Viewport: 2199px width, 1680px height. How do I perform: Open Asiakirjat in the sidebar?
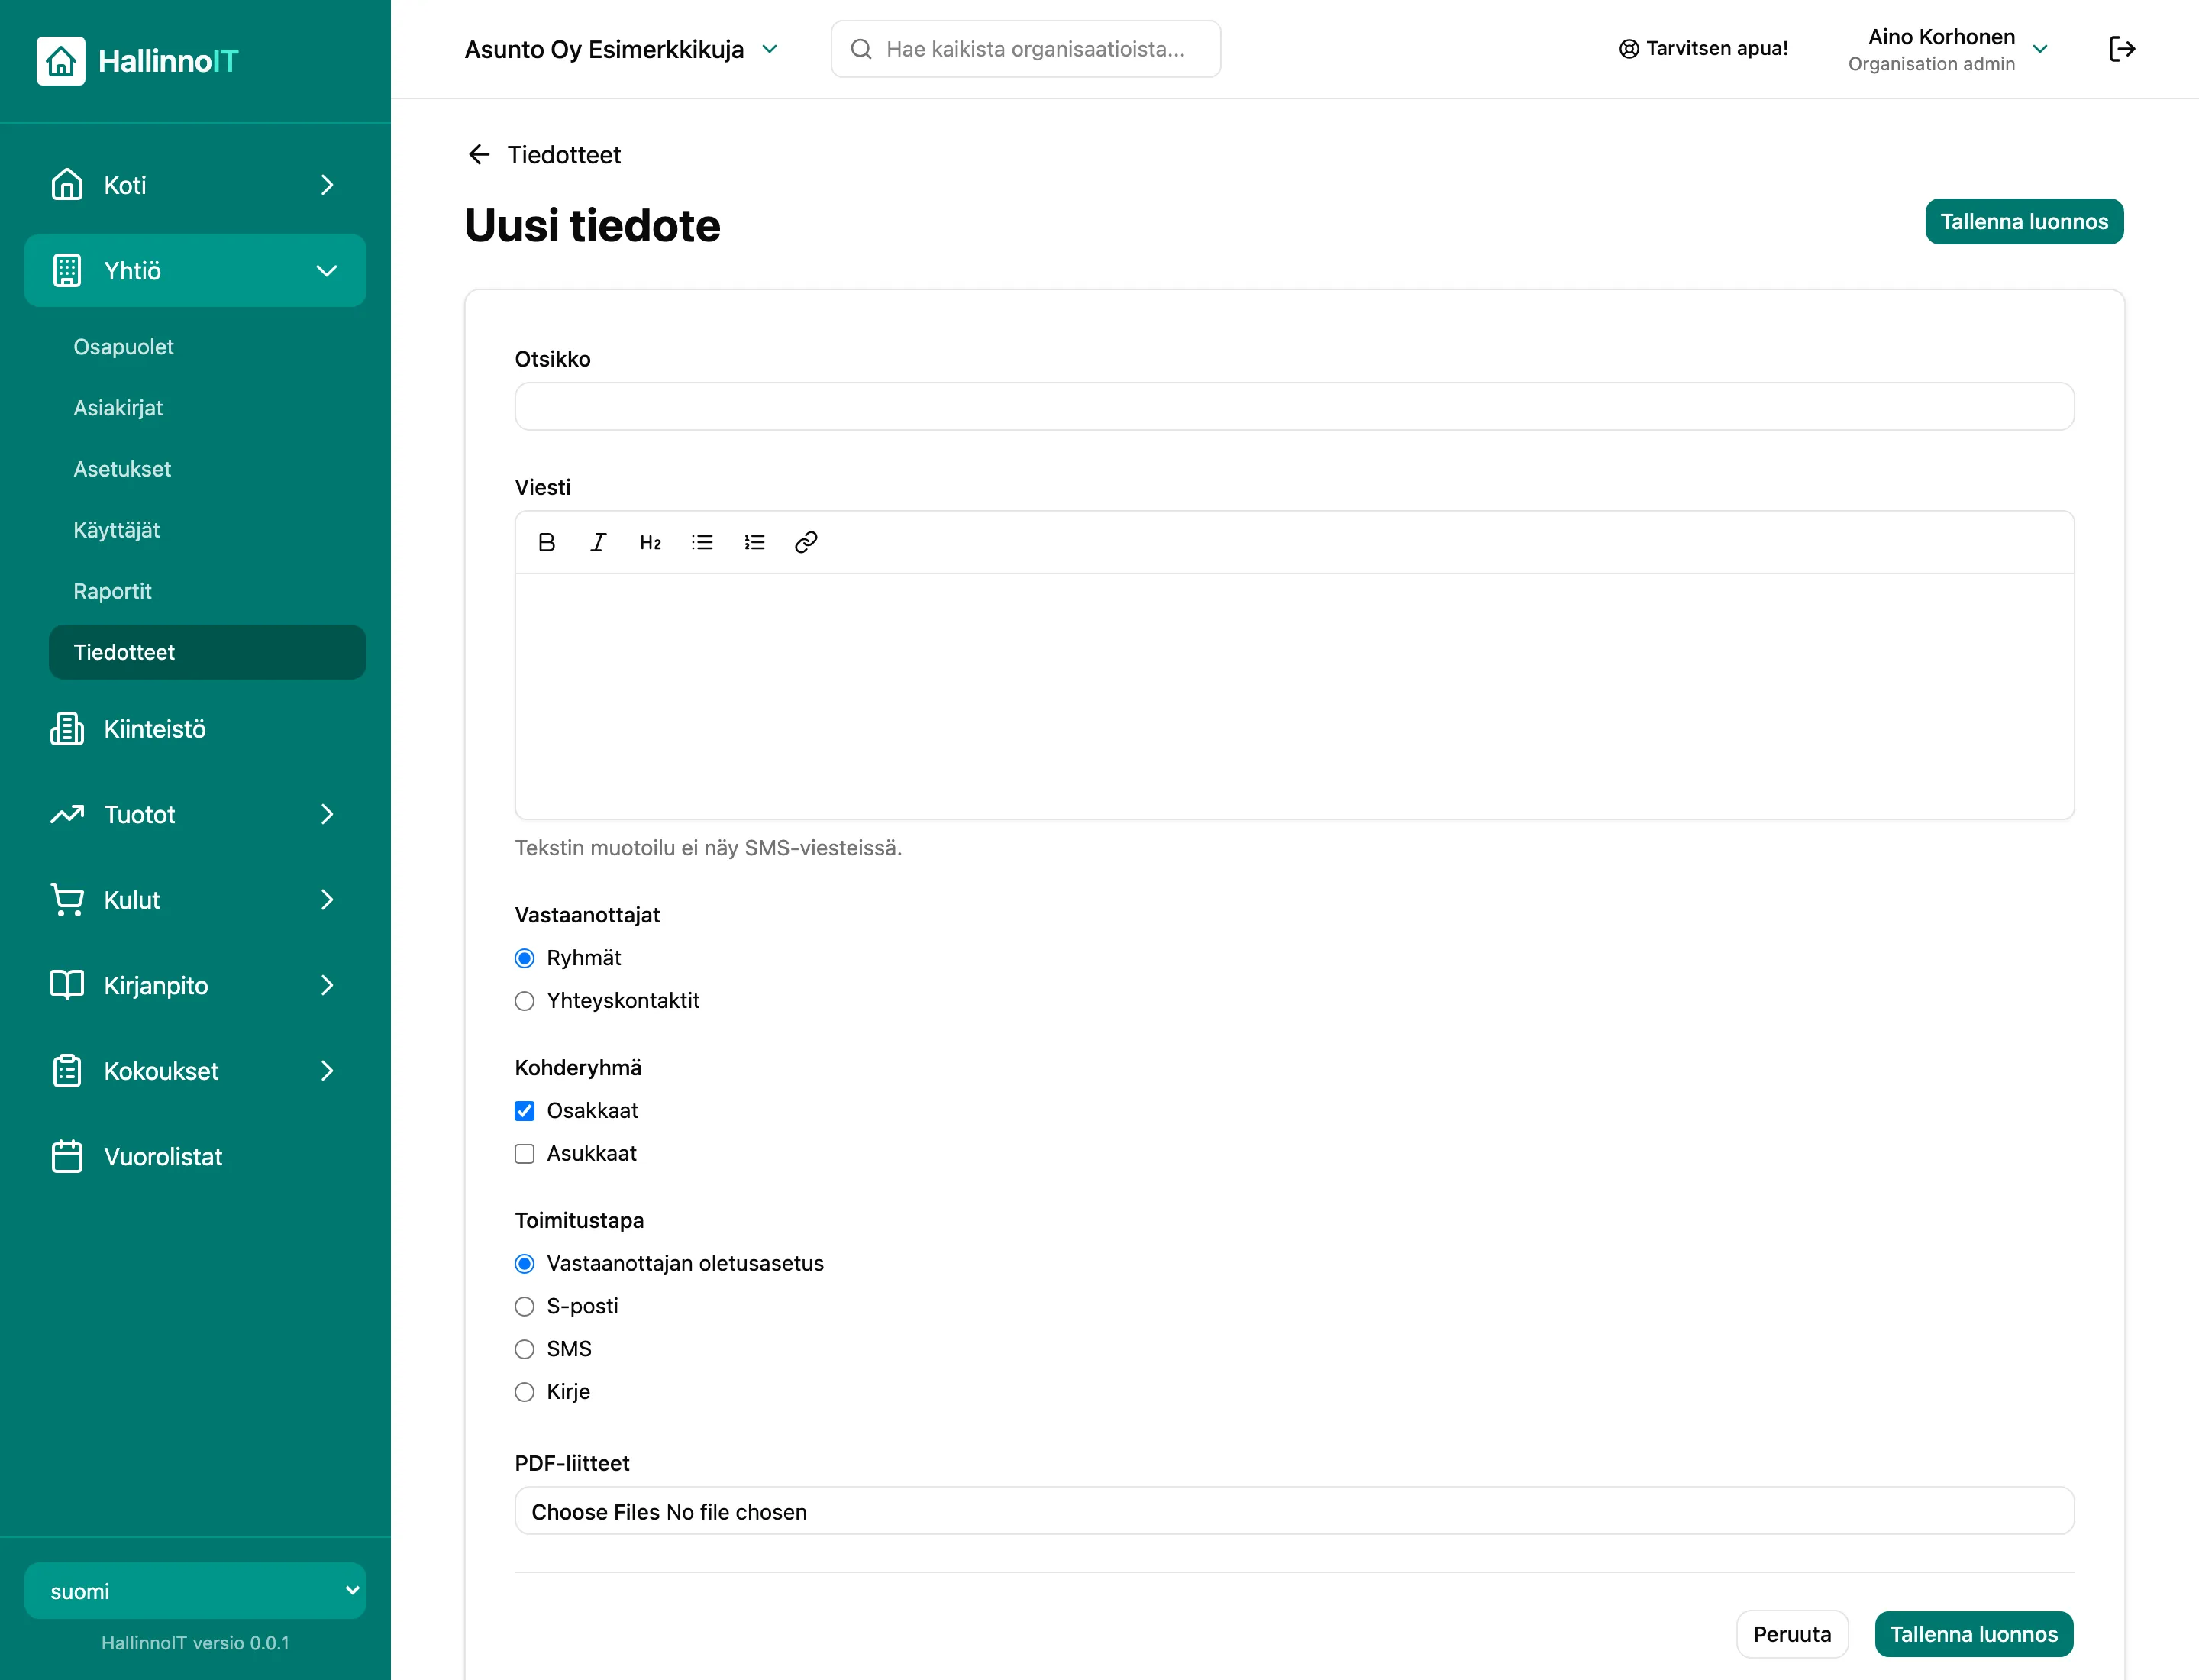[118, 408]
